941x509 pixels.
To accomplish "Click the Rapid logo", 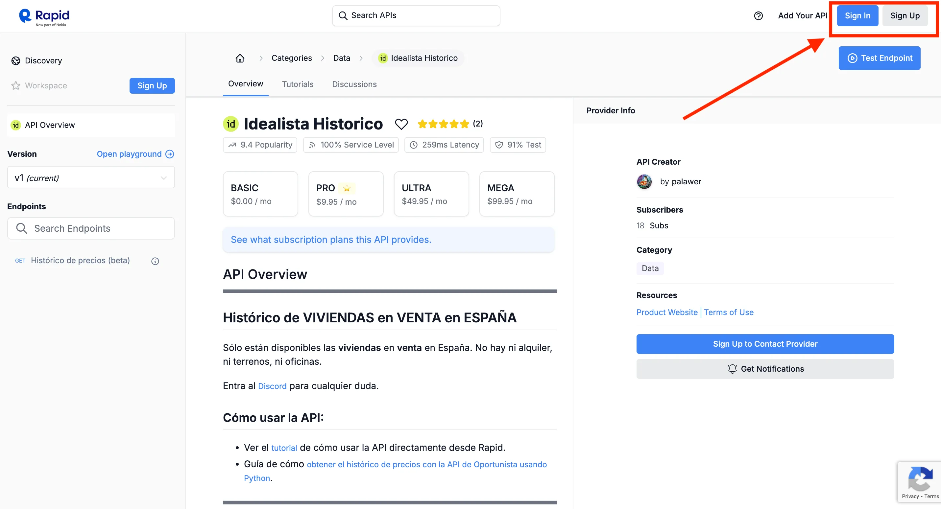I will click(x=44, y=17).
